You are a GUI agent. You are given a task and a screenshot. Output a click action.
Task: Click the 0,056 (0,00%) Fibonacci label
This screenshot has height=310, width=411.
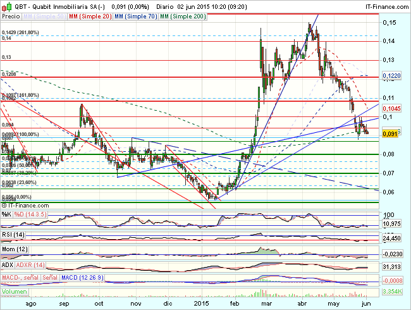click(17, 197)
